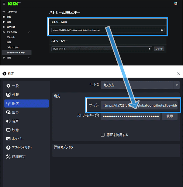Image resolution: width=183 pixels, height=187 pixels.
Task: Click the 設定 gear icon in Kick sidebar
Action: point(4,58)
